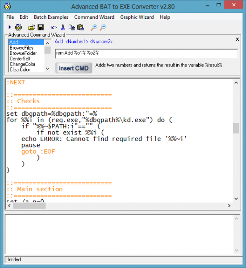
Task: Select CenterSelf in the command list
Action: click(x=26, y=59)
